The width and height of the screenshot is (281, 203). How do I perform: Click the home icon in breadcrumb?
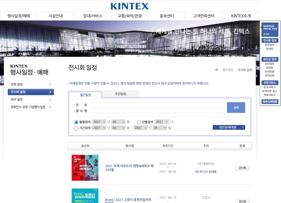click(216, 70)
